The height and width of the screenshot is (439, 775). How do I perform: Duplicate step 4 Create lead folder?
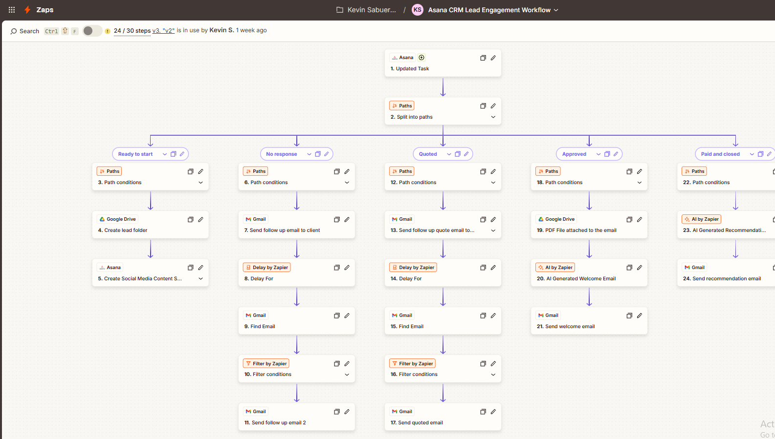tap(191, 220)
